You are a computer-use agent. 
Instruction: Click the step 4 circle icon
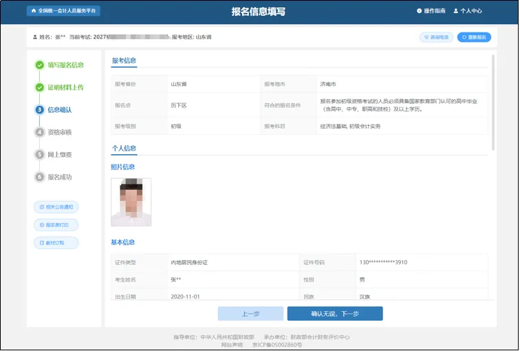point(40,132)
